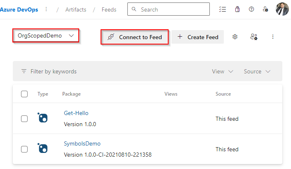This screenshot has height=169, width=291.
Task: Click the Get-Hello NuGet package icon
Action: (42, 118)
